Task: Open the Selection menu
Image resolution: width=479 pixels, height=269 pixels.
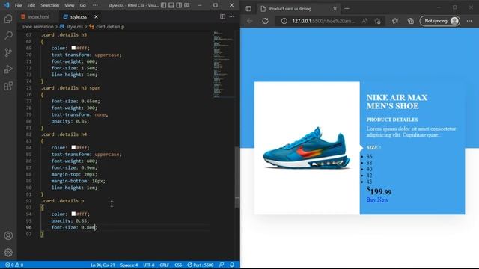Action: click(50, 5)
